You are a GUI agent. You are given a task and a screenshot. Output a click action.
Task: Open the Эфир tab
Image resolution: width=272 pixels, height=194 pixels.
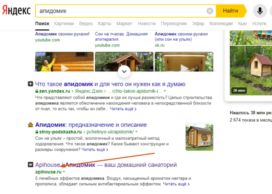[198, 24]
